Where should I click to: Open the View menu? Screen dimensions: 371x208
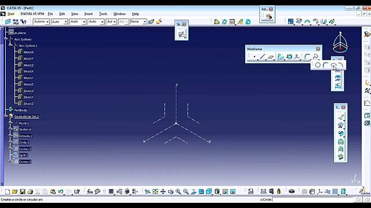click(75, 14)
